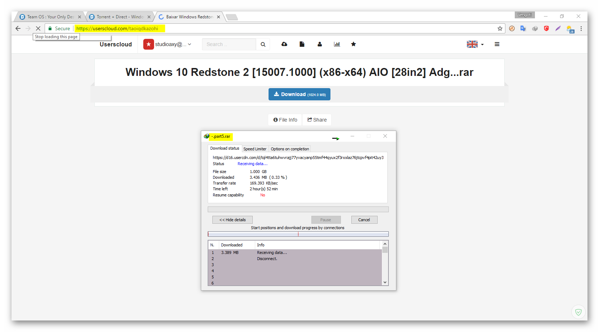Image resolution: width=599 pixels, height=332 pixels.
Task: Select connection row 1 Receiving data
Action: click(295, 253)
